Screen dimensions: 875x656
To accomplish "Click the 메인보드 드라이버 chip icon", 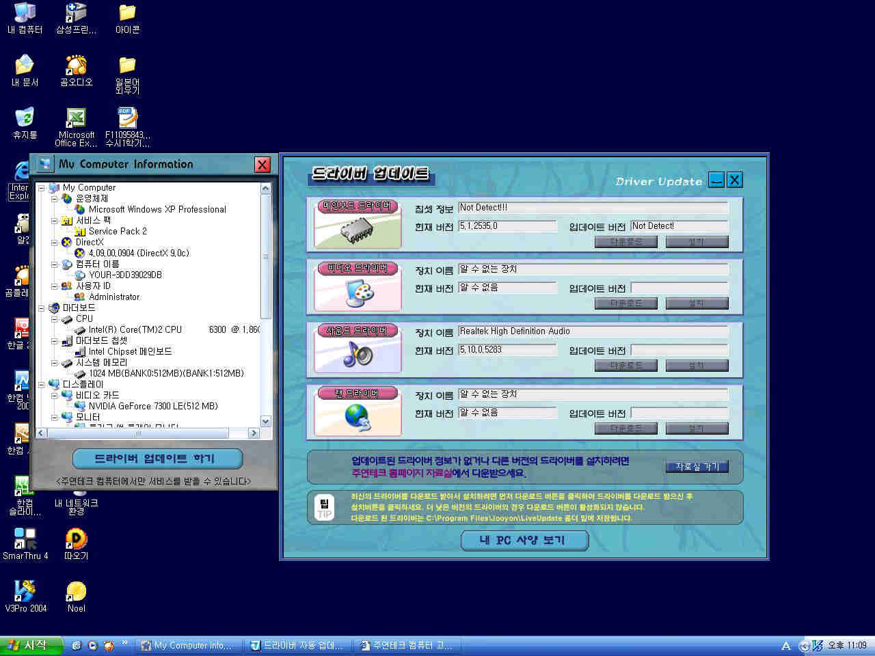I will point(355,232).
